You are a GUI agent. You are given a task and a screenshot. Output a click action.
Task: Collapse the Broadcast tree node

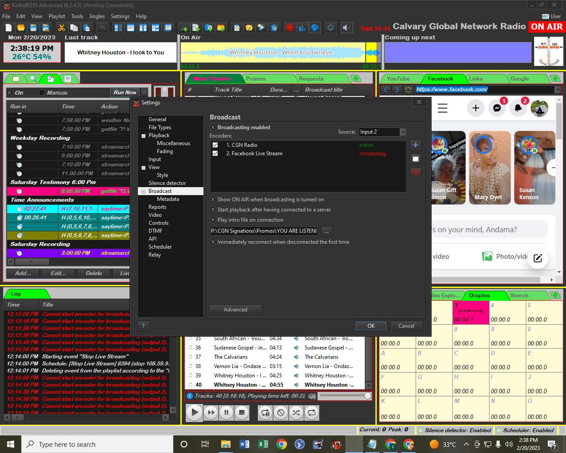tap(143, 192)
